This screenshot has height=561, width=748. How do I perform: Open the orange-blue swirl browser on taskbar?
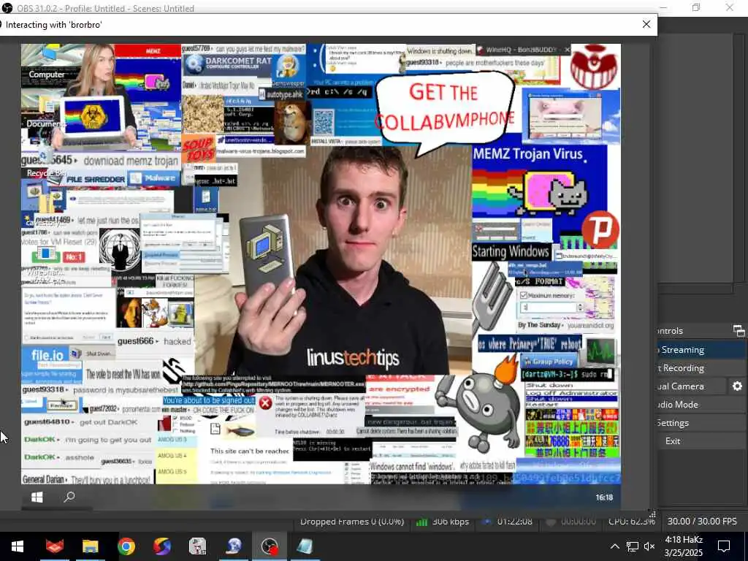tap(161, 546)
